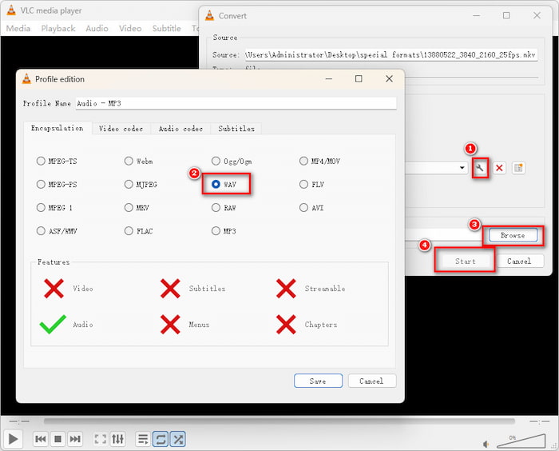Select the Ogg/Ogm encapsulation
This screenshot has width=559, height=451.
point(232,161)
